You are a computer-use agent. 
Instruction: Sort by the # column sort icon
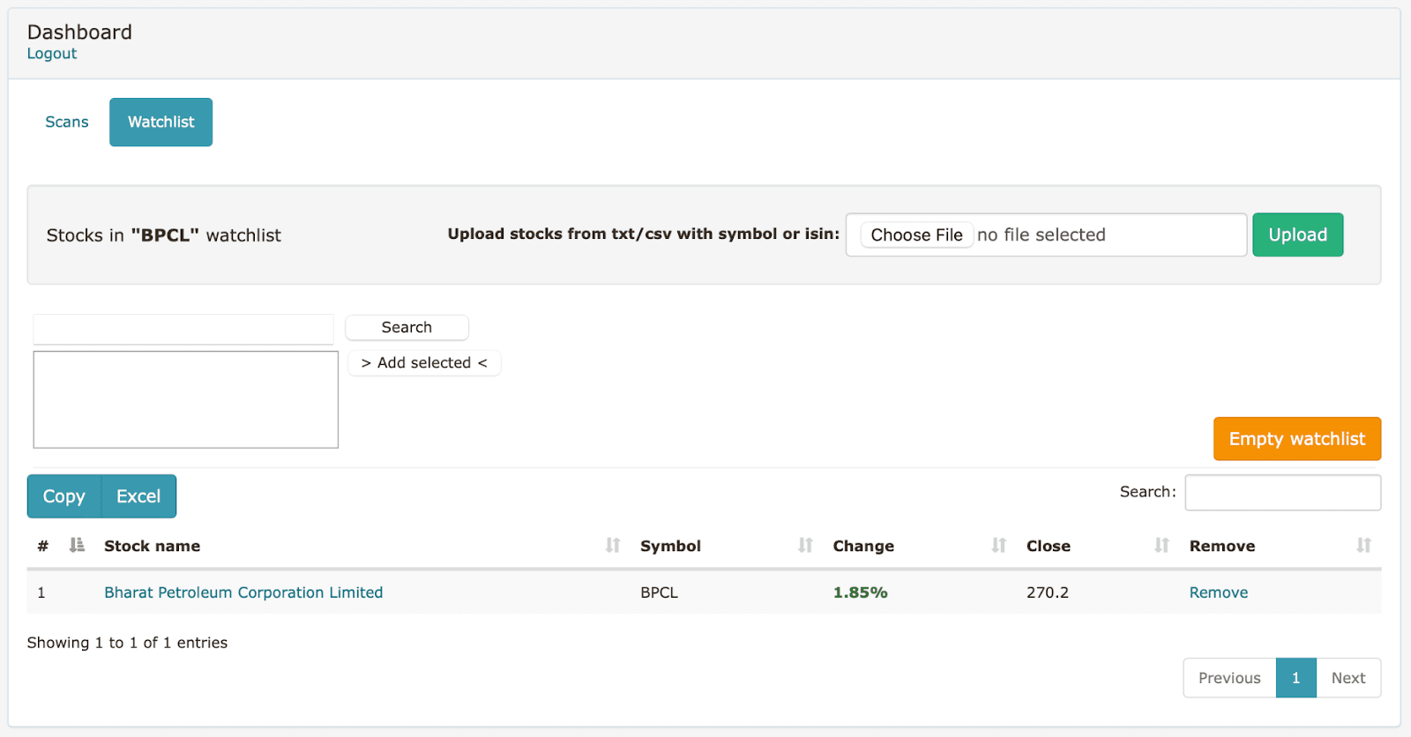point(77,546)
